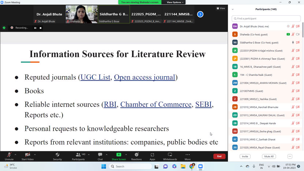Screen dimensions: 304x171
Task: Open the Zoom app icon in taskbar
Action: click(200, 166)
